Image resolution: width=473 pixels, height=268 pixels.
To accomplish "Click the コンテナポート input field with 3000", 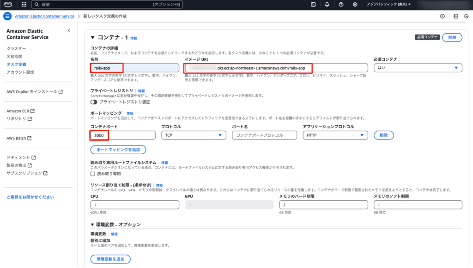I will pos(122,135).
